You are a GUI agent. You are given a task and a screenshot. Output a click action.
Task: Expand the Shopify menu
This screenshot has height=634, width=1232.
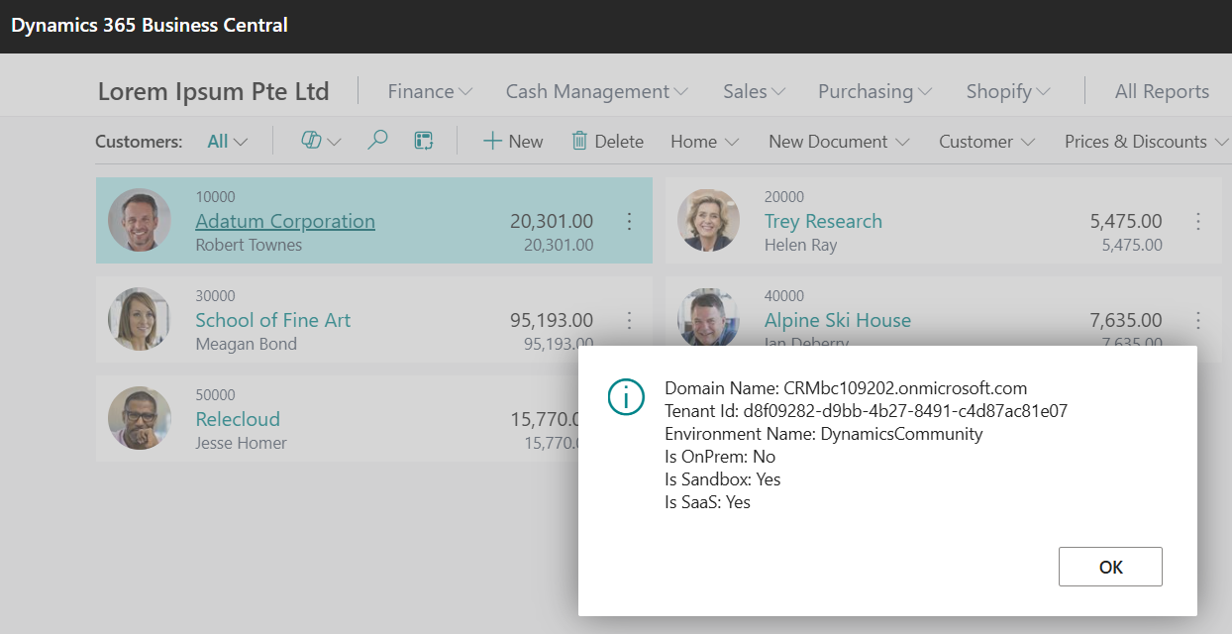point(1008,91)
